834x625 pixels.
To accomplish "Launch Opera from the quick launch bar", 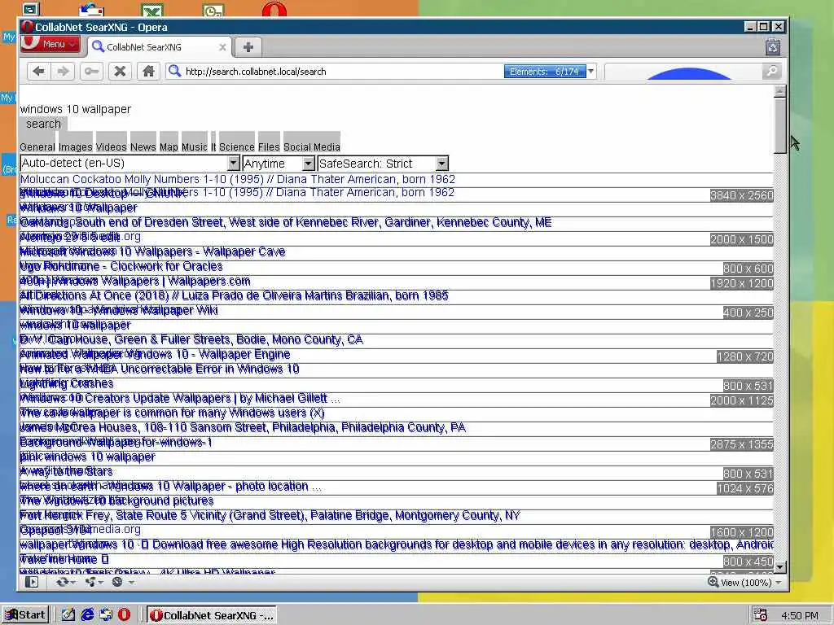I will (125, 615).
